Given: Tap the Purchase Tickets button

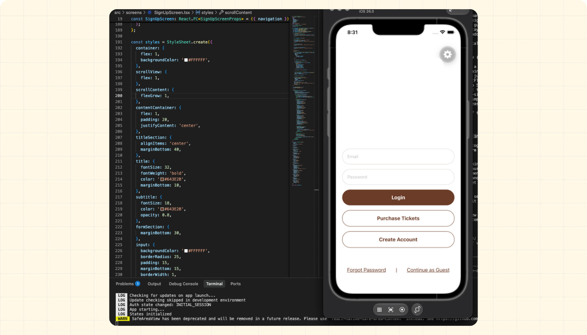Looking at the screenshot, I should point(398,218).
